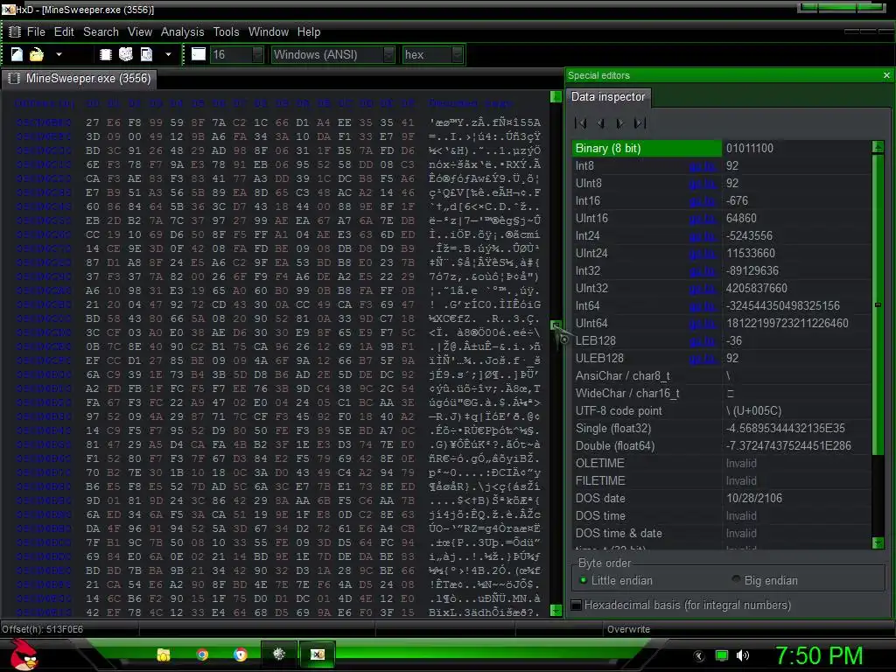The image size is (896, 672).
Task: Go to next byte in Data inspector
Action: pyautogui.click(x=620, y=122)
